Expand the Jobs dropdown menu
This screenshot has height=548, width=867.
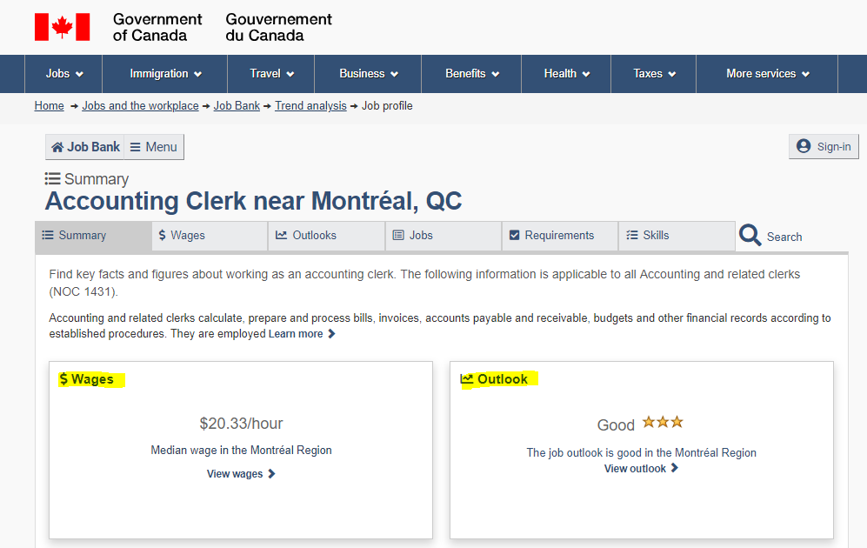(x=63, y=74)
